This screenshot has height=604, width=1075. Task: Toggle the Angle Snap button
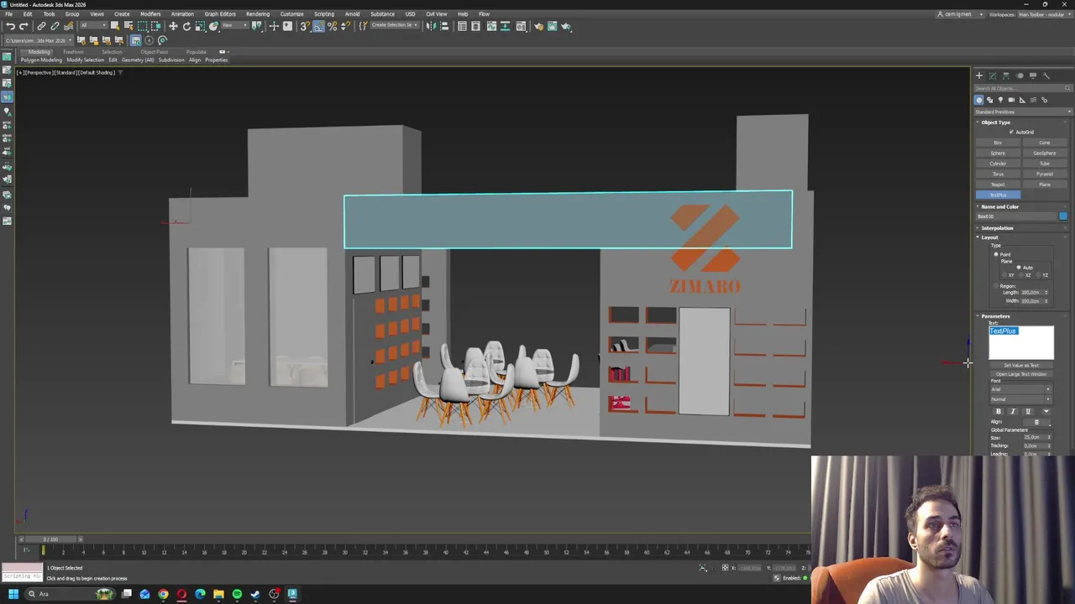click(x=318, y=26)
